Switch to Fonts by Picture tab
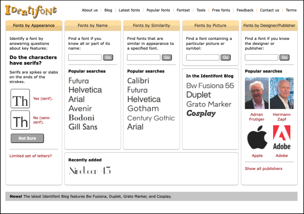 [x=211, y=25]
